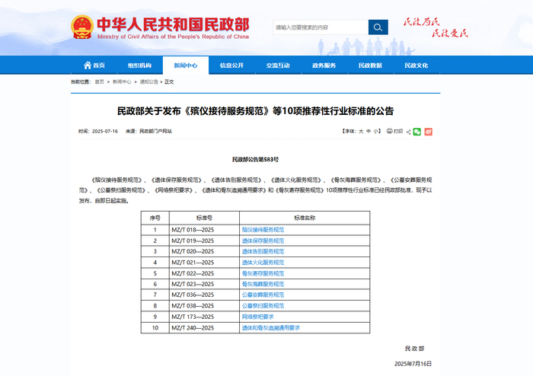Select cell MZ/T 038—2025

(204, 306)
